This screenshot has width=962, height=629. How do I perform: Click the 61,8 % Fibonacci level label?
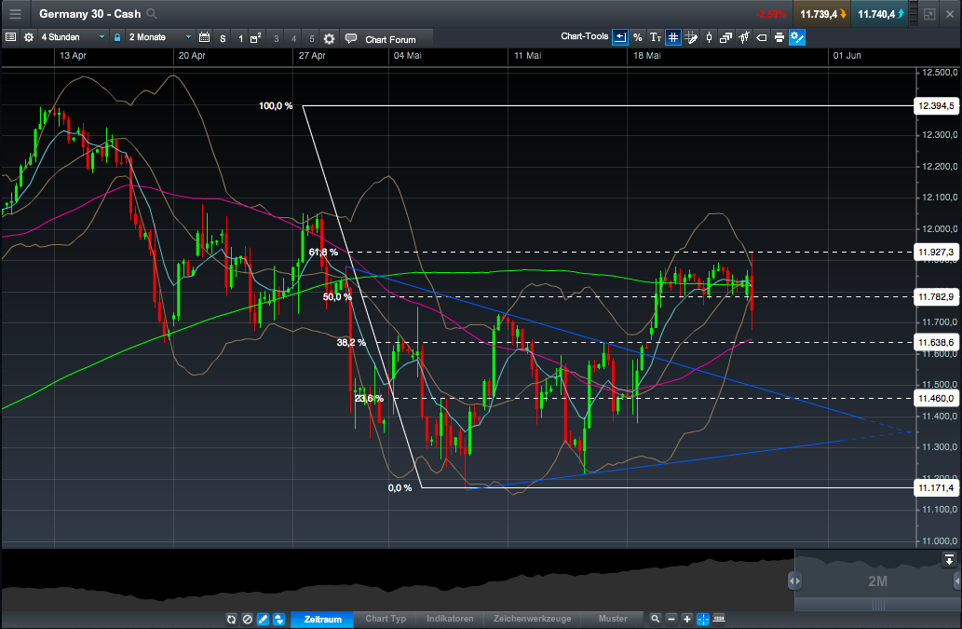(x=323, y=253)
